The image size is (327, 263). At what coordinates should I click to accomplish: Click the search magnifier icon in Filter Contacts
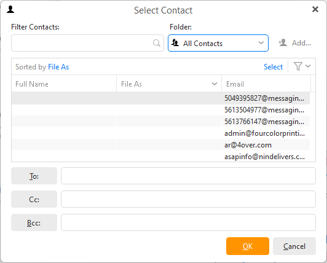(x=156, y=43)
